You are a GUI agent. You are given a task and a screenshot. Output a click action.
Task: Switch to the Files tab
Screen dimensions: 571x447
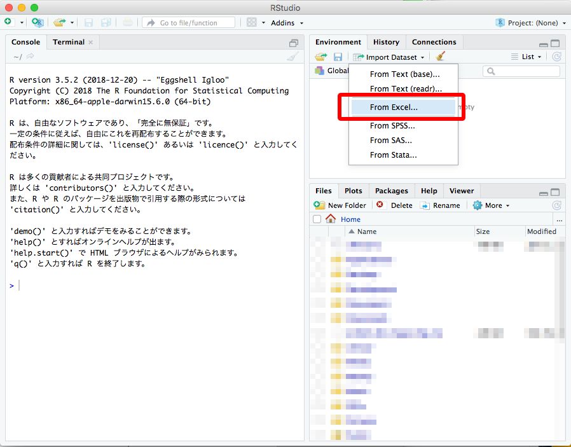(324, 191)
